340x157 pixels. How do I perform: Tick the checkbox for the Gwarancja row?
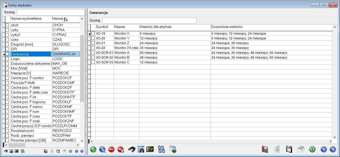pyautogui.click(x=7, y=54)
